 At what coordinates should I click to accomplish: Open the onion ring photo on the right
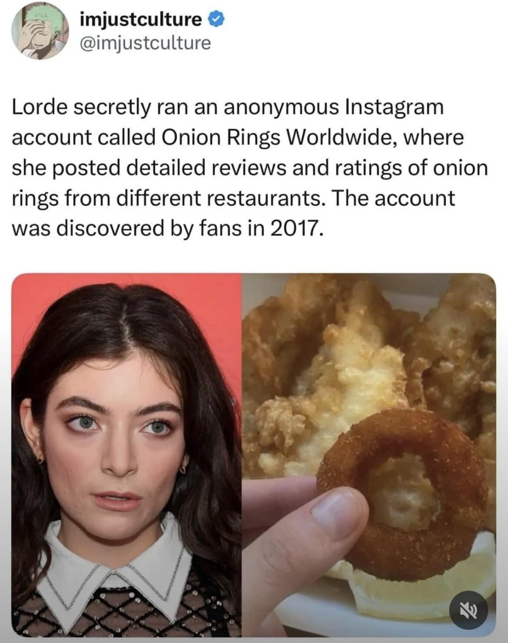tap(369, 455)
